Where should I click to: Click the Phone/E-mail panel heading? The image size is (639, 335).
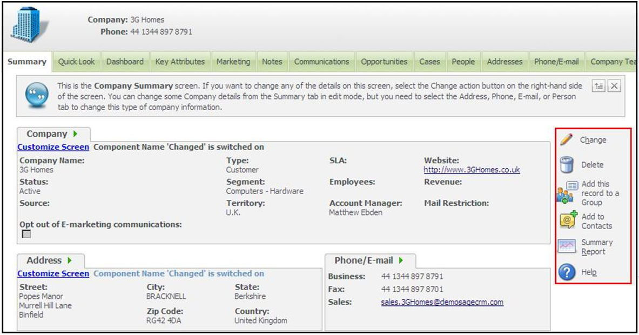pos(364,260)
